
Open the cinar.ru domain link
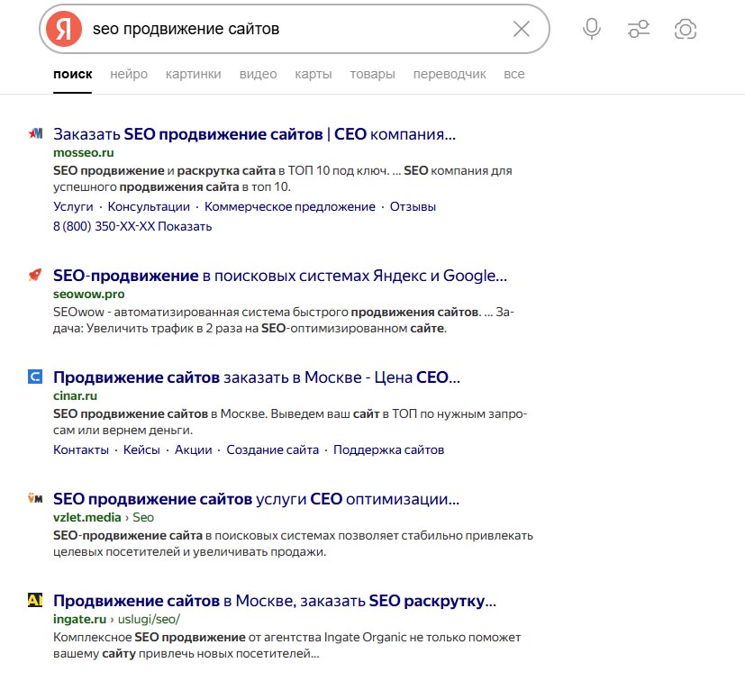[x=75, y=395]
